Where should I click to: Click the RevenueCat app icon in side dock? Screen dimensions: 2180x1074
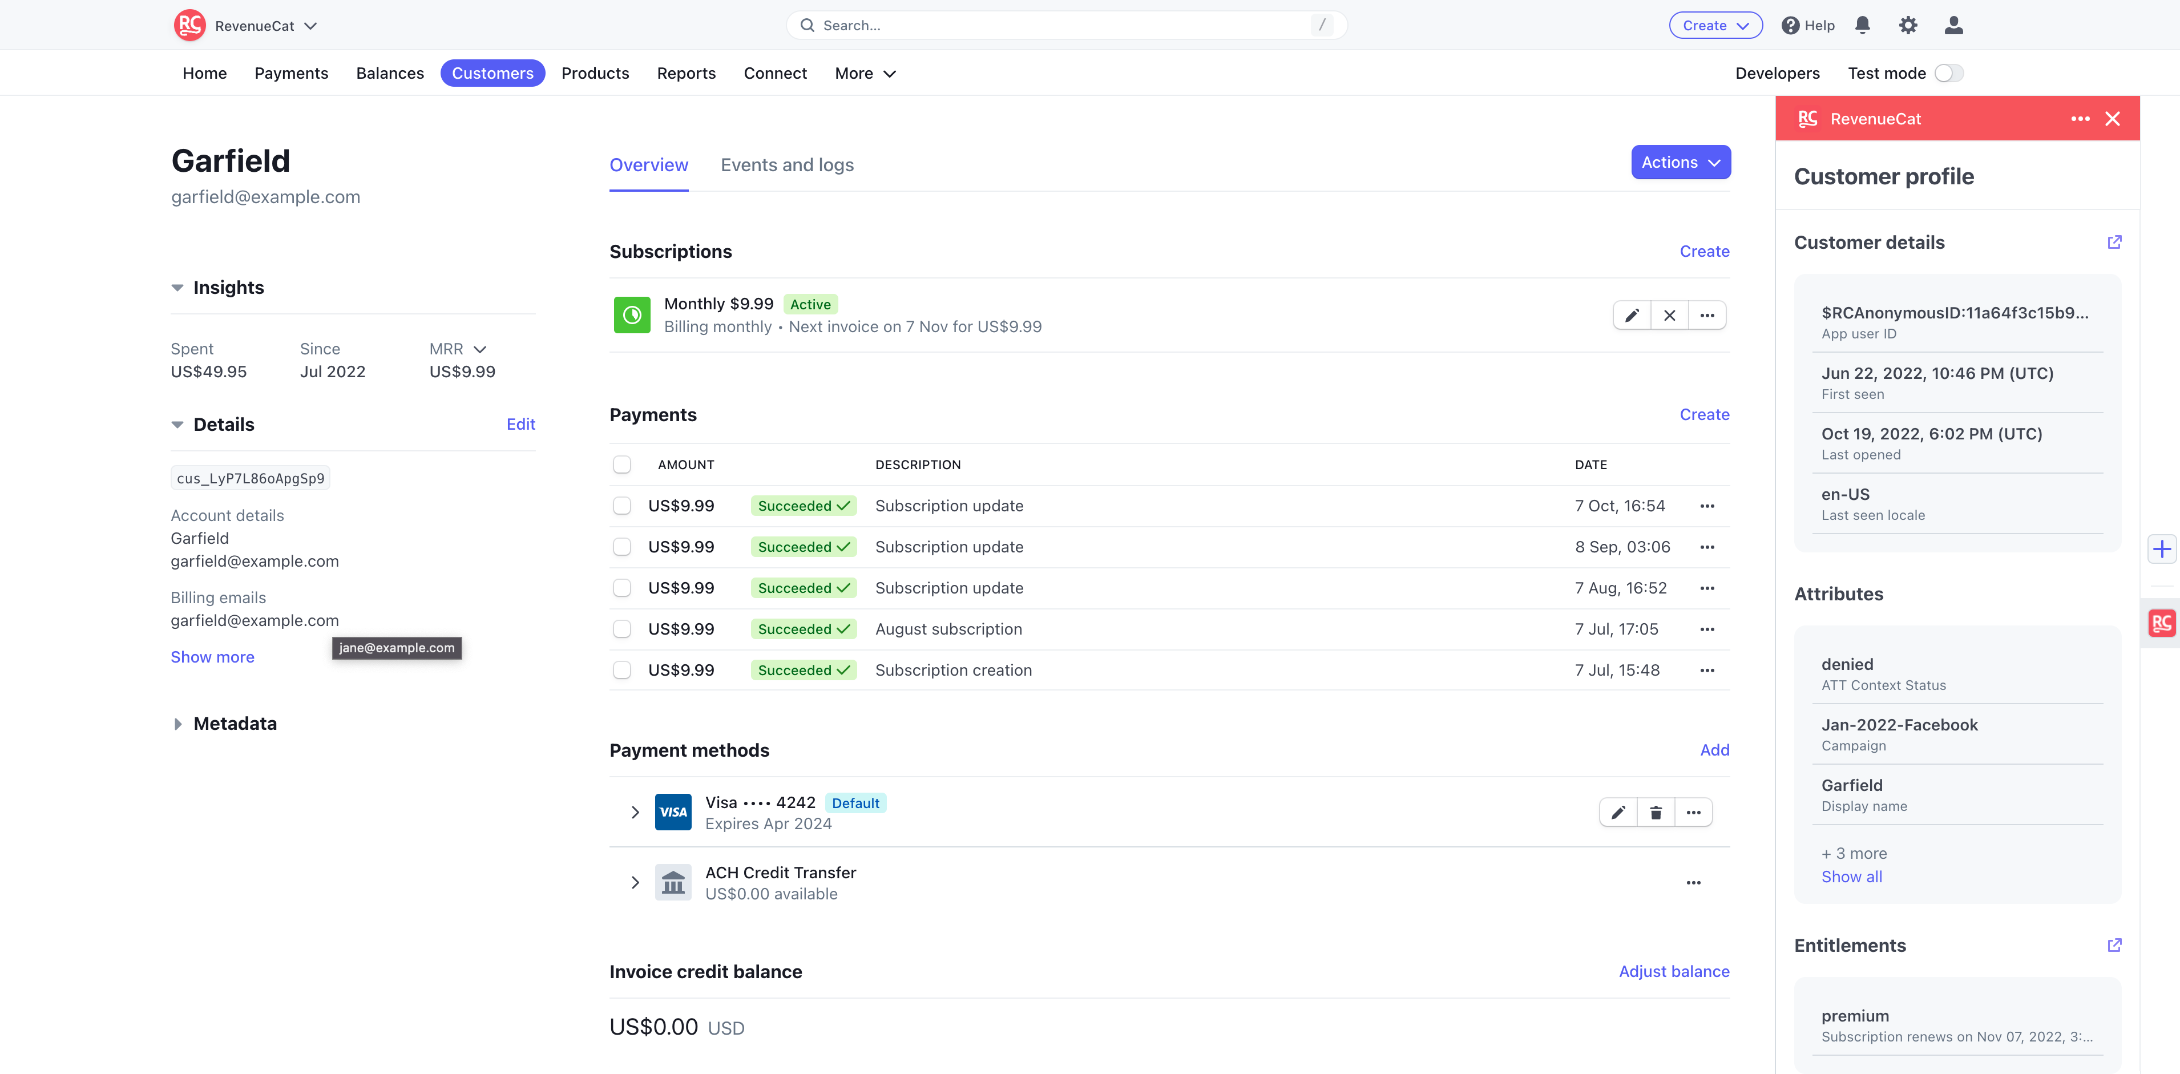tap(2161, 624)
